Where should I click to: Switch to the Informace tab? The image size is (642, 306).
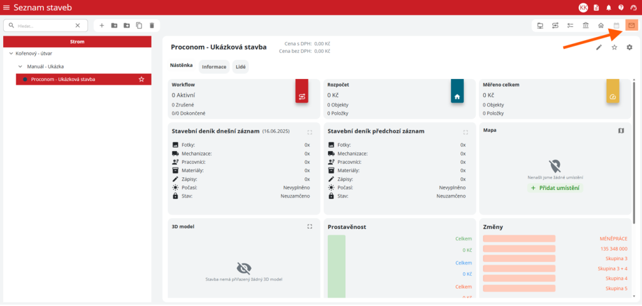(x=214, y=66)
